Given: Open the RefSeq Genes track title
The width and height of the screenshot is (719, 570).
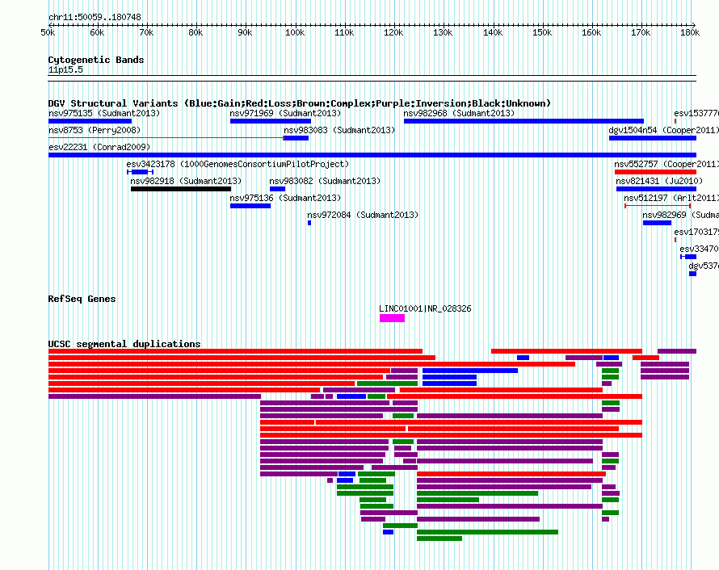Looking at the screenshot, I should (82, 299).
